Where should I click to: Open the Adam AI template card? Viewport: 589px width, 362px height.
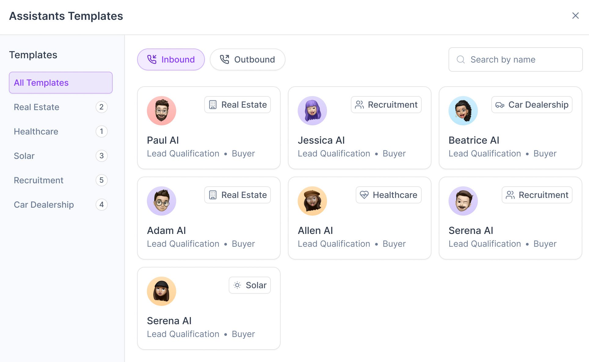coord(209,218)
